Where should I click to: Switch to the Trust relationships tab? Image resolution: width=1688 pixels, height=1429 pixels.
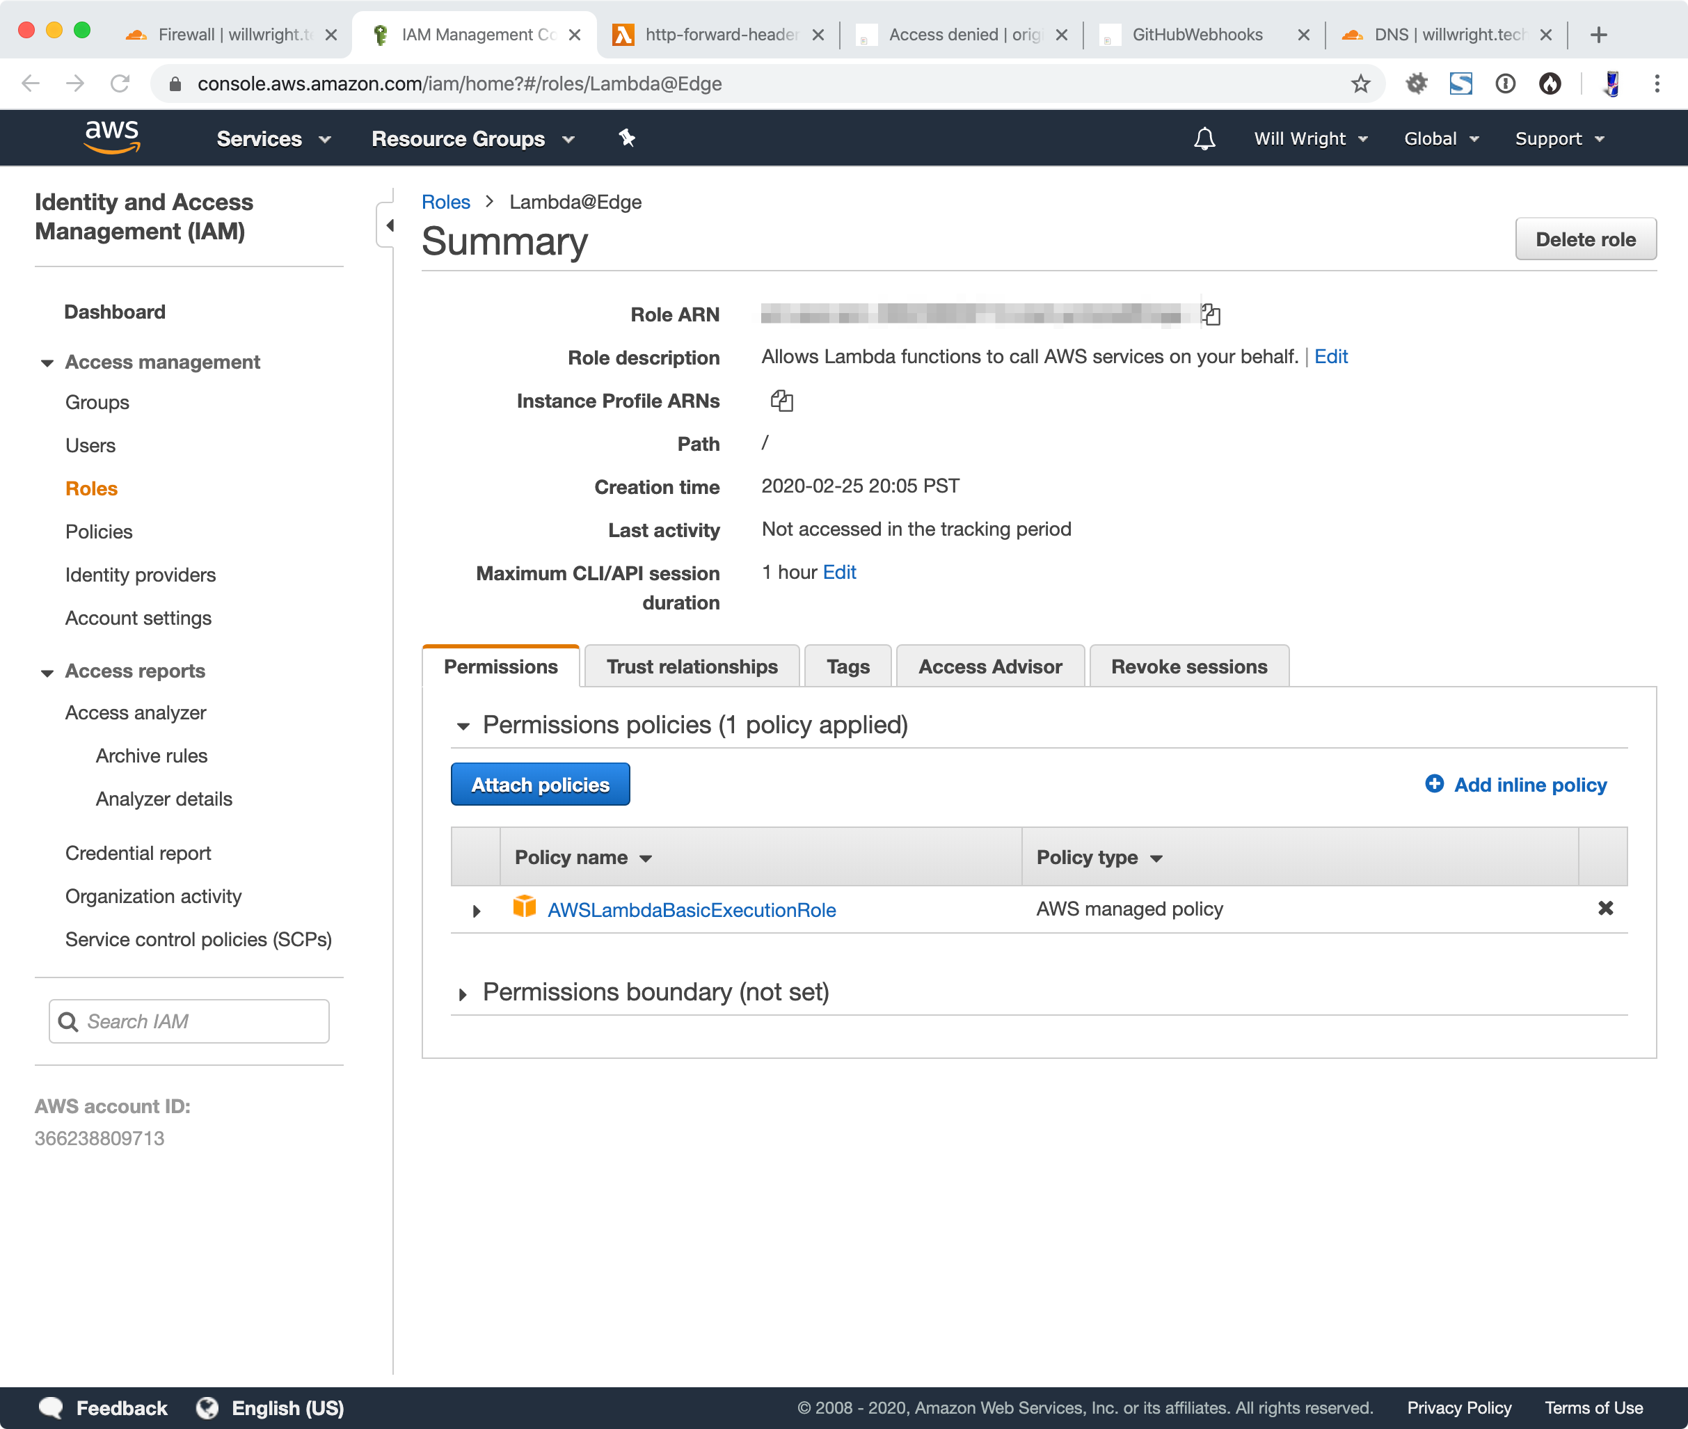[692, 666]
